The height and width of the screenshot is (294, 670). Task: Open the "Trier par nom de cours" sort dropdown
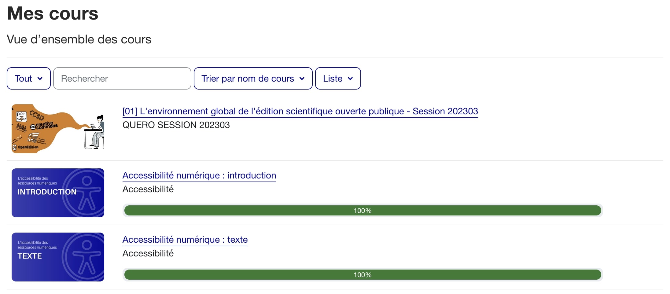click(253, 78)
